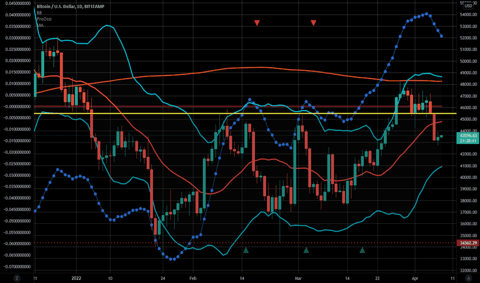Click the 22 date label on time axis
Screen dimensions: 480x283
pyautogui.click(x=377, y=278)
